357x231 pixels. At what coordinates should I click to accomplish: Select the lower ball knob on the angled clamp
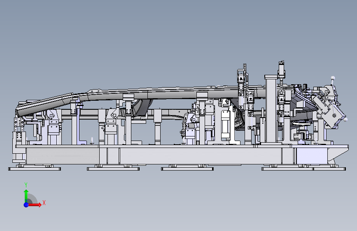click(345, 120)
